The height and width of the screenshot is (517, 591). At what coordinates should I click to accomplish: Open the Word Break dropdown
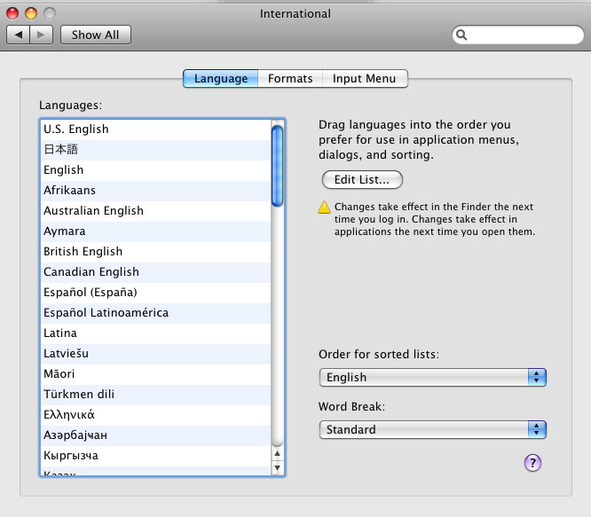click(x=433, y=429)
